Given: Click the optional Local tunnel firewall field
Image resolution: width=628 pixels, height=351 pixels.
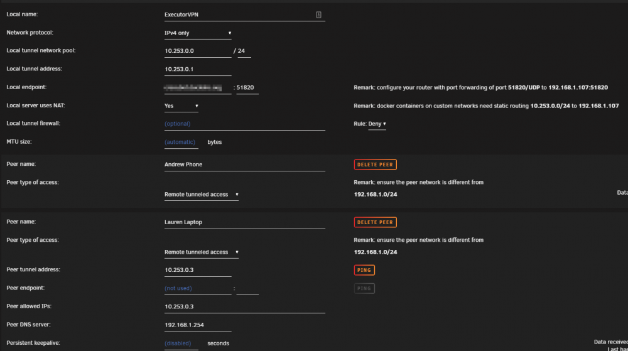Looking at the screenshot, I should click(x=245, y=124).
